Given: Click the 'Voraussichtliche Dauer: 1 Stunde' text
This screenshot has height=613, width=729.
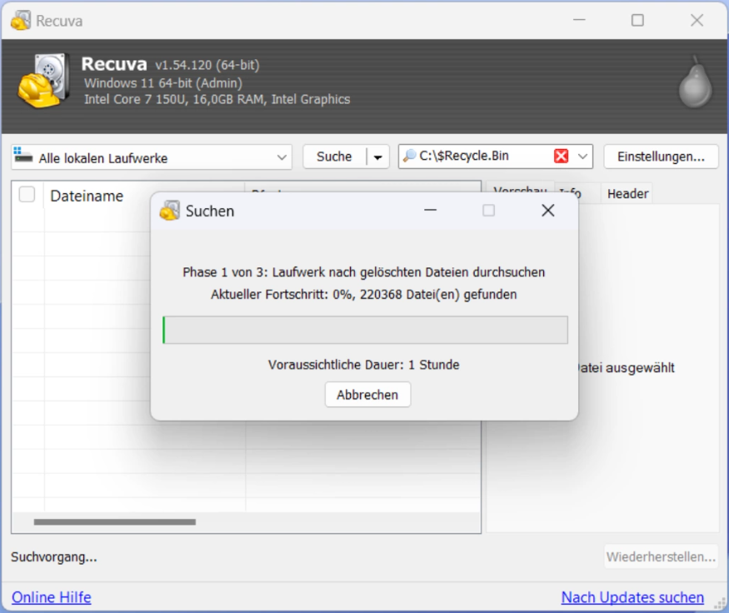Looking at the screenshot, I should (x=363, y=365).
